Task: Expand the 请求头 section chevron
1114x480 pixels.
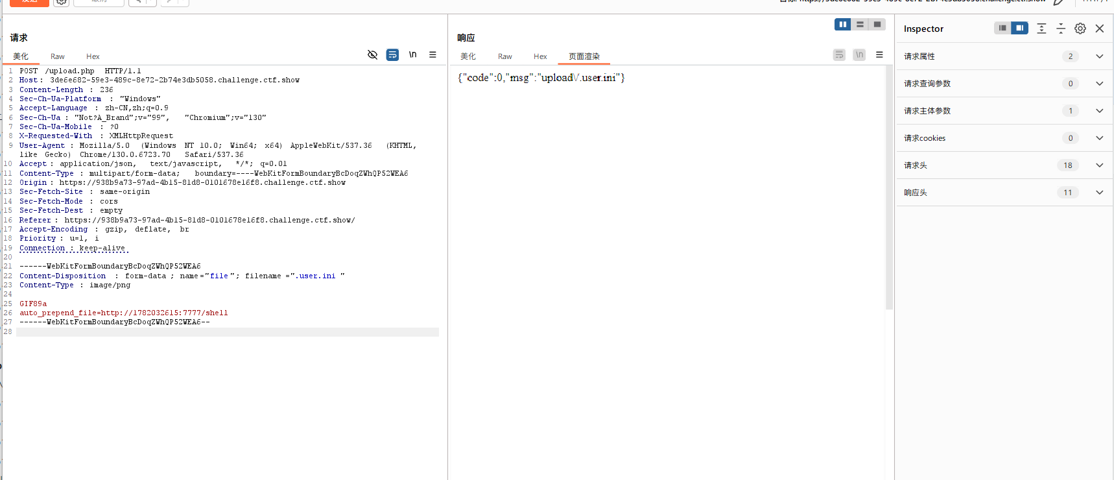Action: coord(1100,165)
